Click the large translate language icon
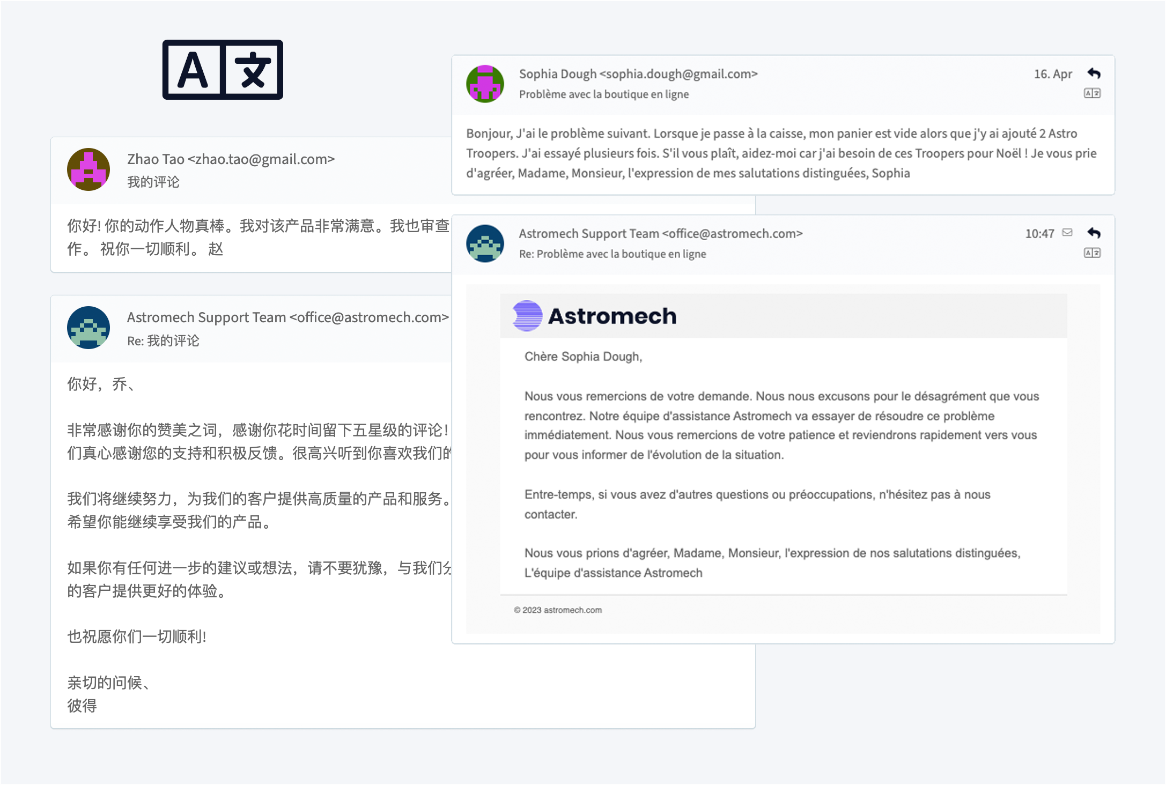Screen dimensions: 1166x785 [x=223, y=70]
